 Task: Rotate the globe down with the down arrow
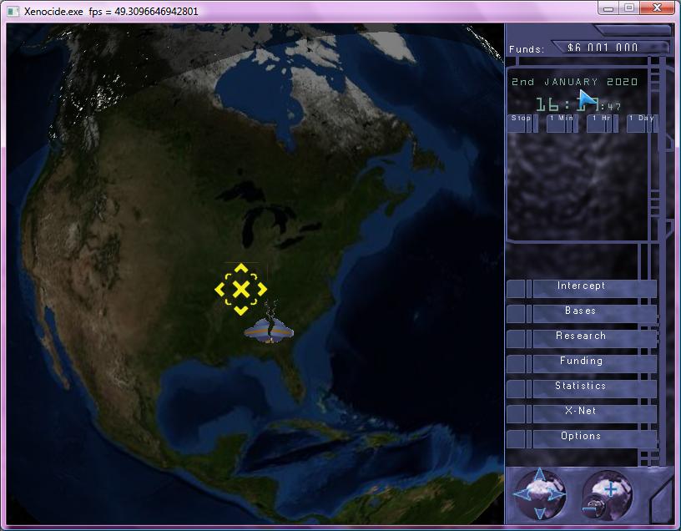(539, 513)
